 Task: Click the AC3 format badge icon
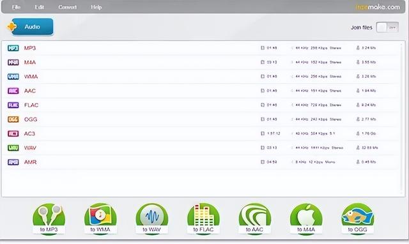(x=13, y=133)
